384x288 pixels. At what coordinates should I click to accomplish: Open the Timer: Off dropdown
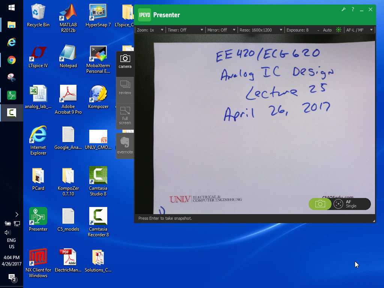coord(185,30)
